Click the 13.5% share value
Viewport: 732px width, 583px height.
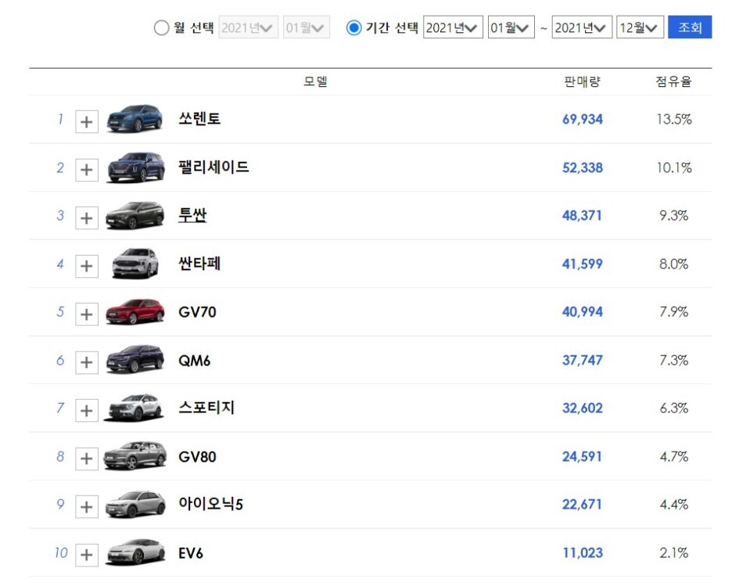(x=674, y=119)
